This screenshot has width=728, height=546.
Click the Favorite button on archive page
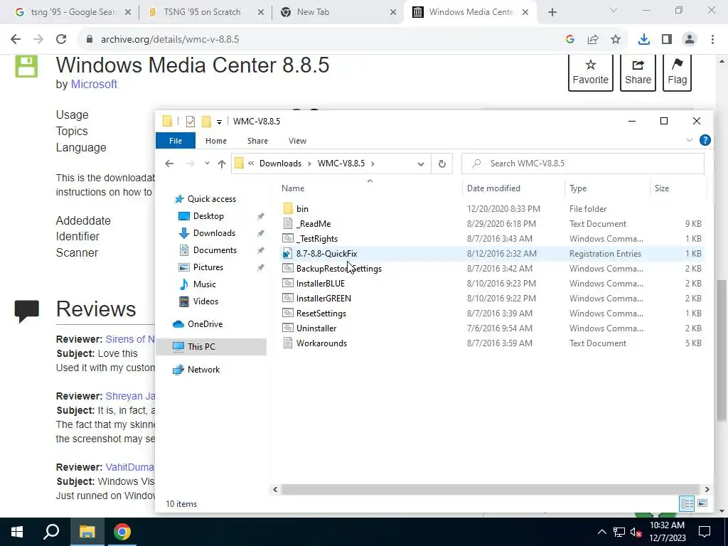(x=590, y=73)
